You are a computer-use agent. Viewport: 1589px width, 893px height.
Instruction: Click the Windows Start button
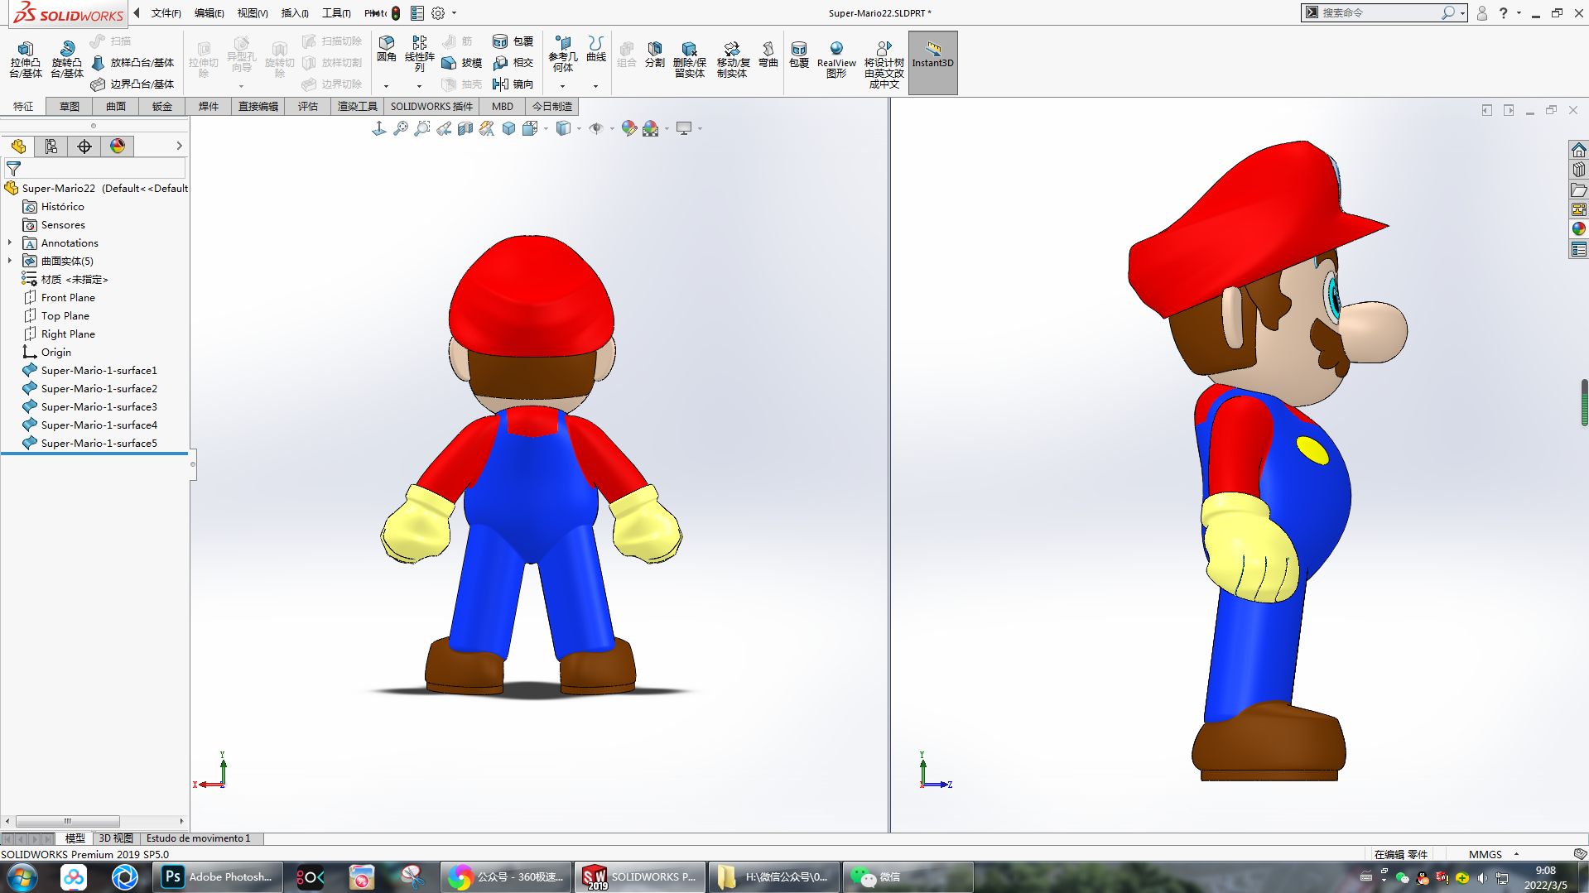pos(22,877)
